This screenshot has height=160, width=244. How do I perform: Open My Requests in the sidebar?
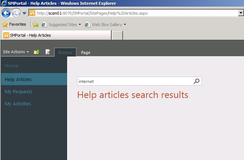[x=18, y=92]
